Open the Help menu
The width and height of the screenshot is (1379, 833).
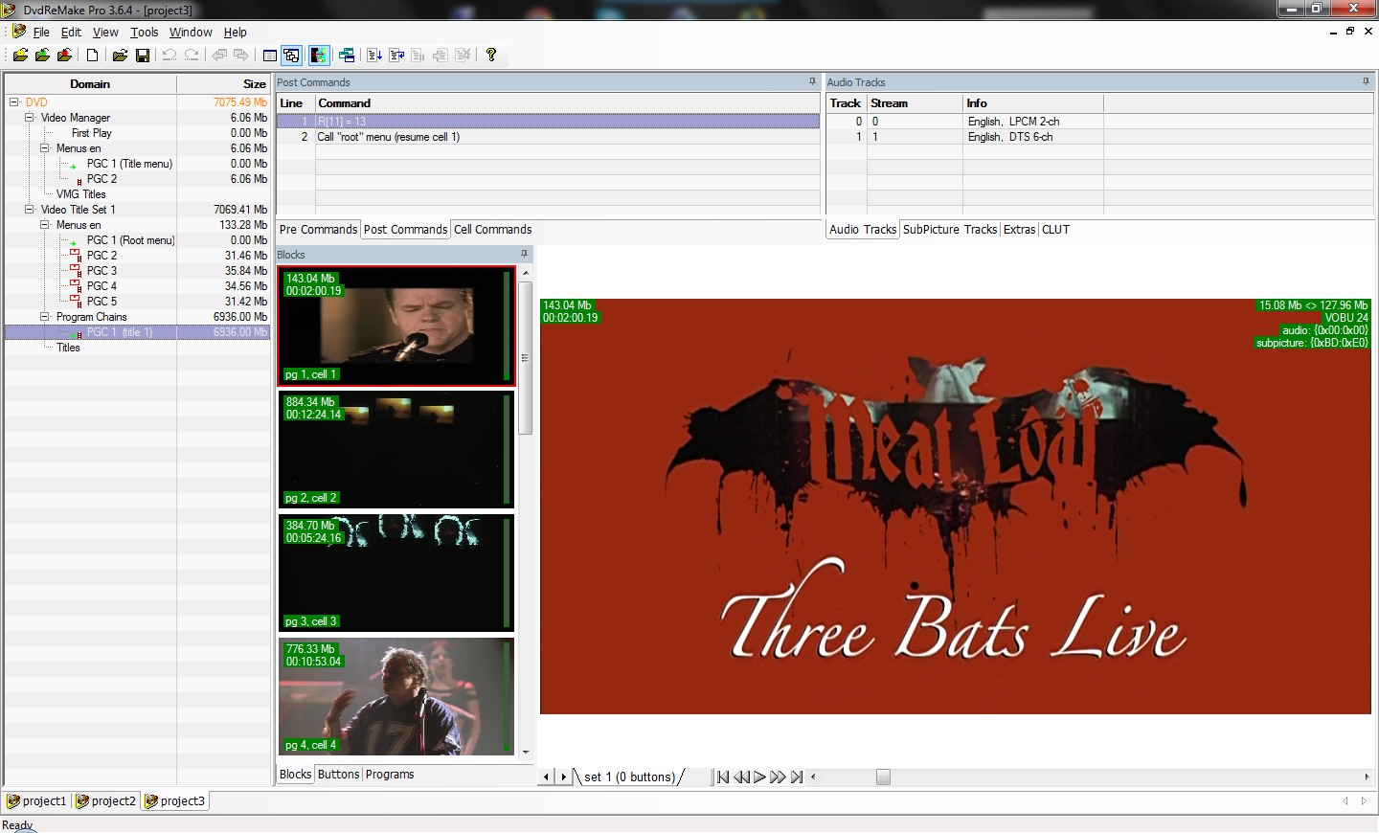[x=236, y=32]
